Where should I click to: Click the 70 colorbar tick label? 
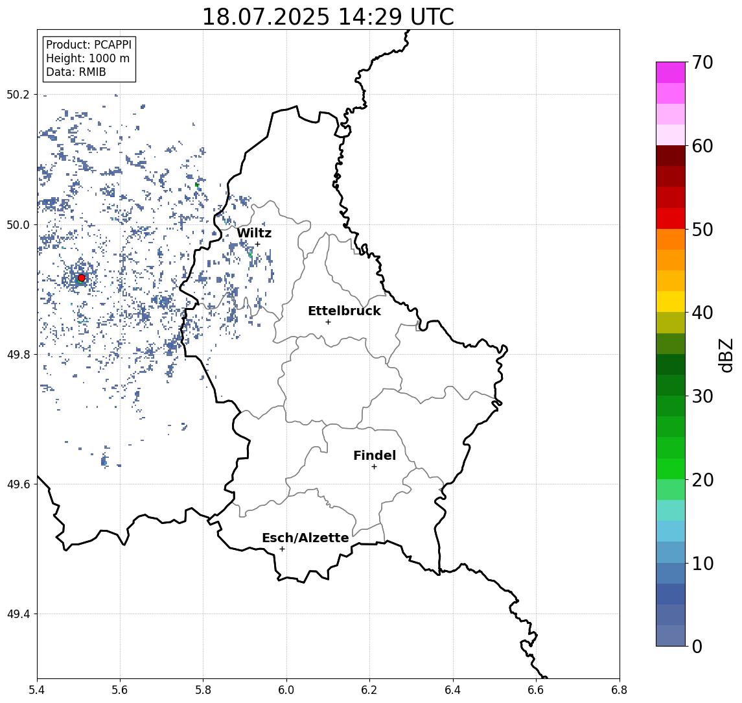click(x=702, y=62)
